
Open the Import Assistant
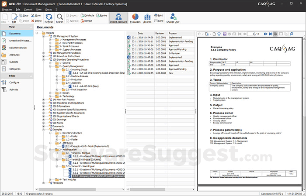pos(118,18)
